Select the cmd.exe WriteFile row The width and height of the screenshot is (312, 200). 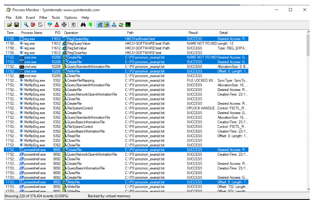[126, 71]
